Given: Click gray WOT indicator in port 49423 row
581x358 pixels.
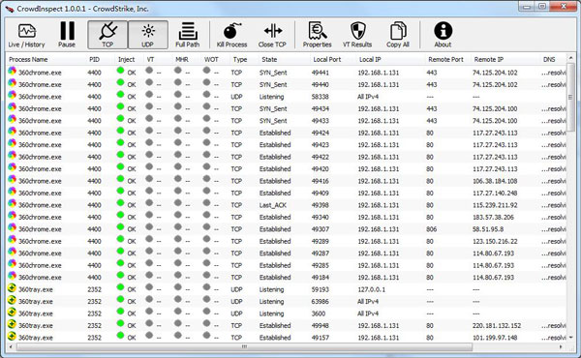Looking at the screenshot, I should click(207, 143).
